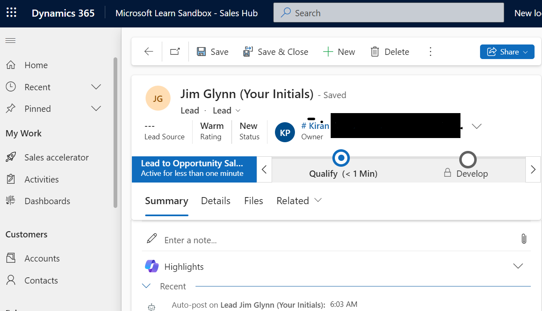This screenshot has width=542, height=311.
Task: Click the Copilot Highlights icon
Action: point(152,266)
